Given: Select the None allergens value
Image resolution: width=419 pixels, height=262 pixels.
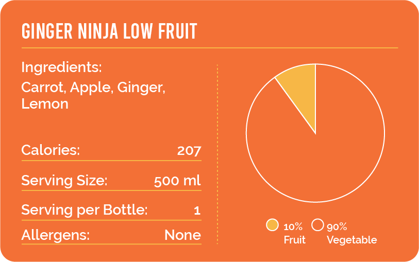Looking at the screenshot, I should pyautogui.click(x=182, y=235).
